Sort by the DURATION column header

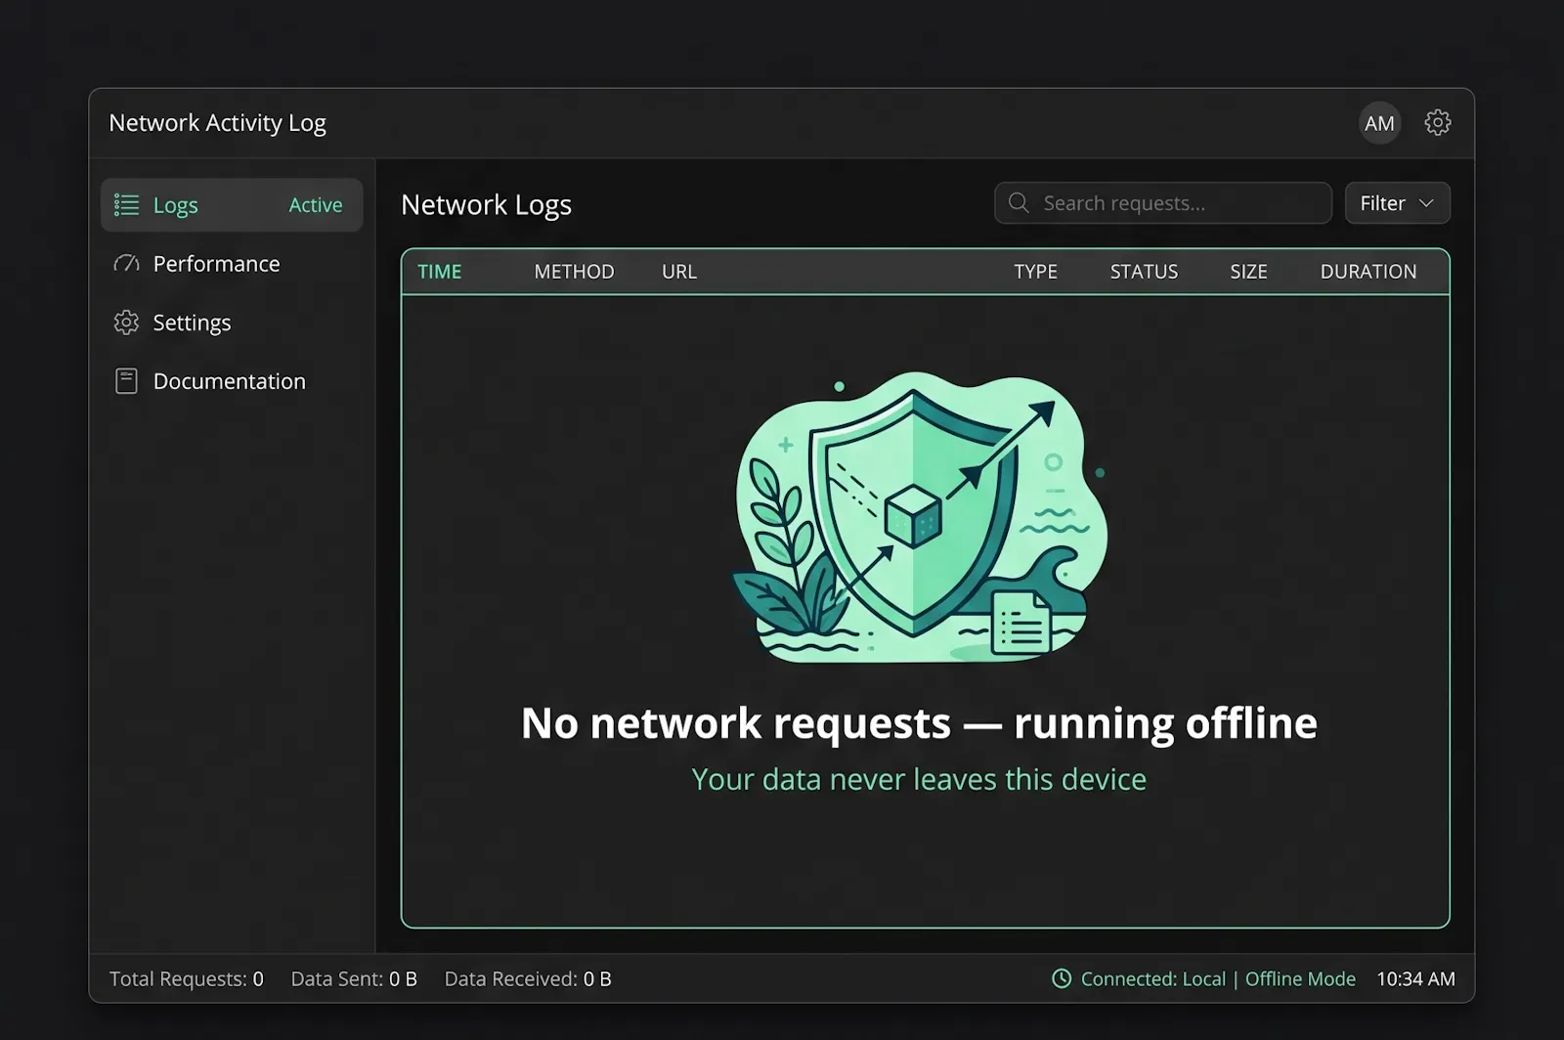[x=1368, y=272]
